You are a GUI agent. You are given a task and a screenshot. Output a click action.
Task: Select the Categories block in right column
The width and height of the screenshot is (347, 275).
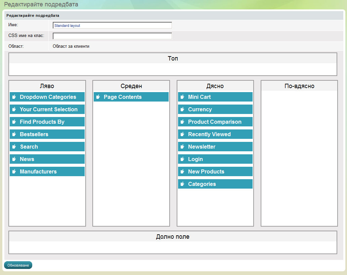[202, 184]
